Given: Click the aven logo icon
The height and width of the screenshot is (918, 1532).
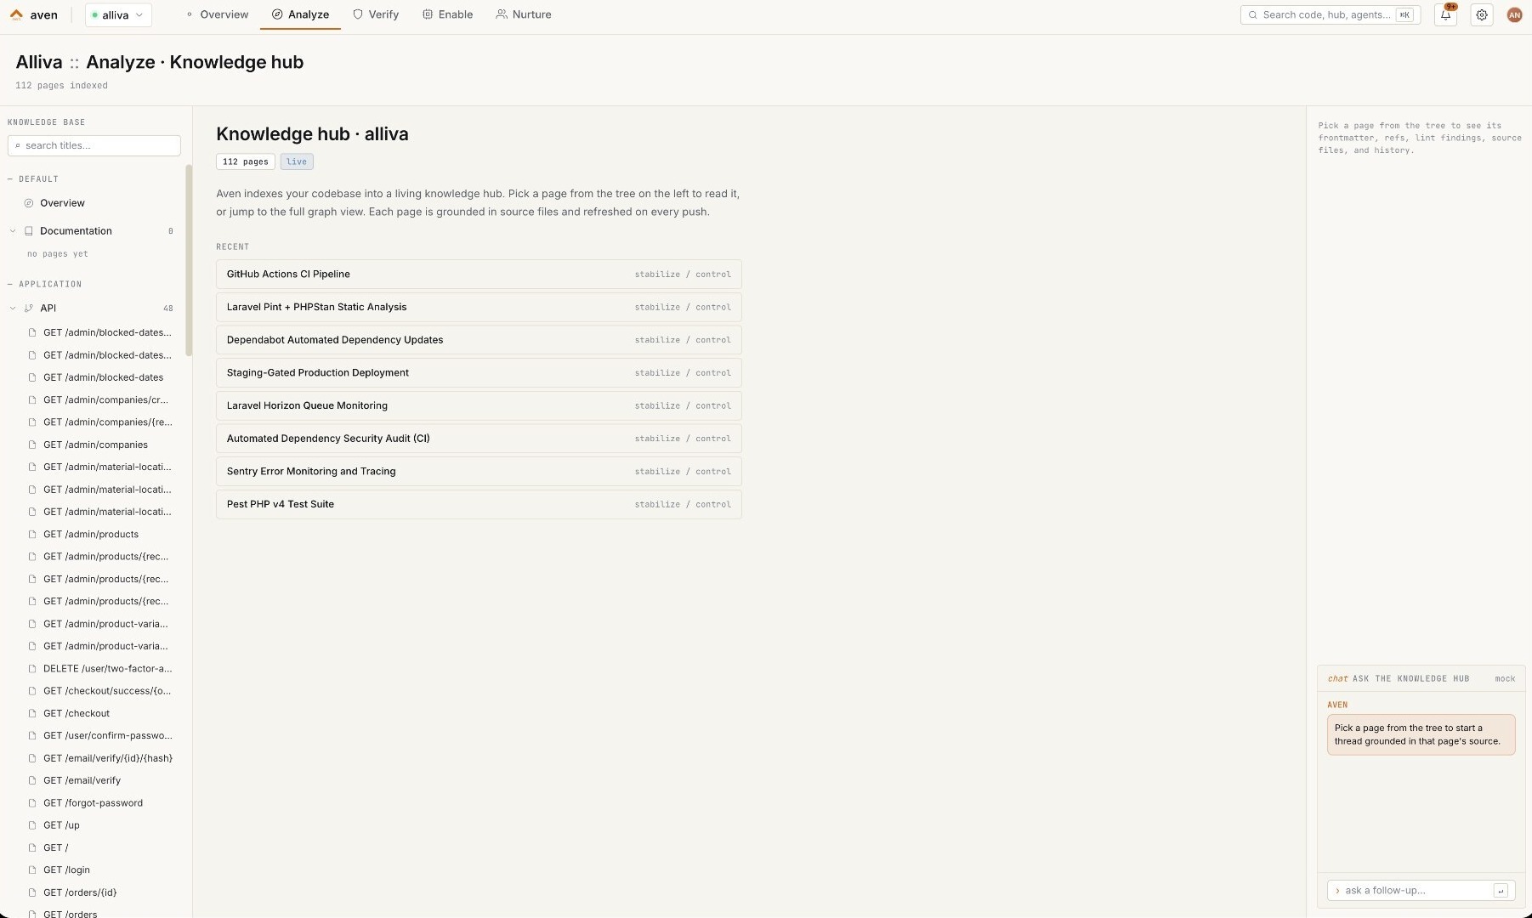Looking at the screenshot, I should point(16,15).
